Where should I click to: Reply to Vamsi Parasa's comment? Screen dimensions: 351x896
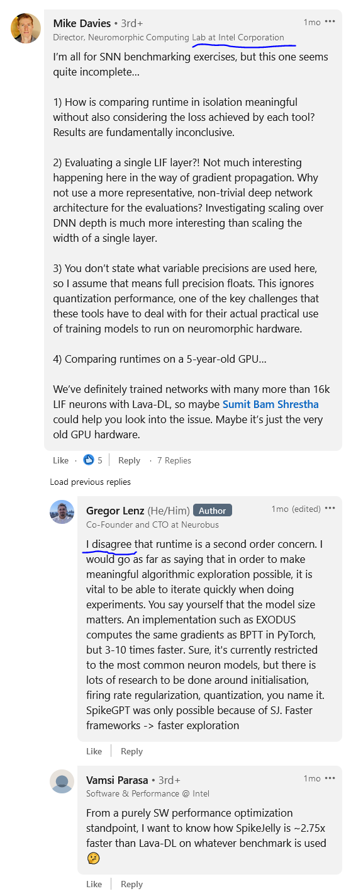coord(131,884)
